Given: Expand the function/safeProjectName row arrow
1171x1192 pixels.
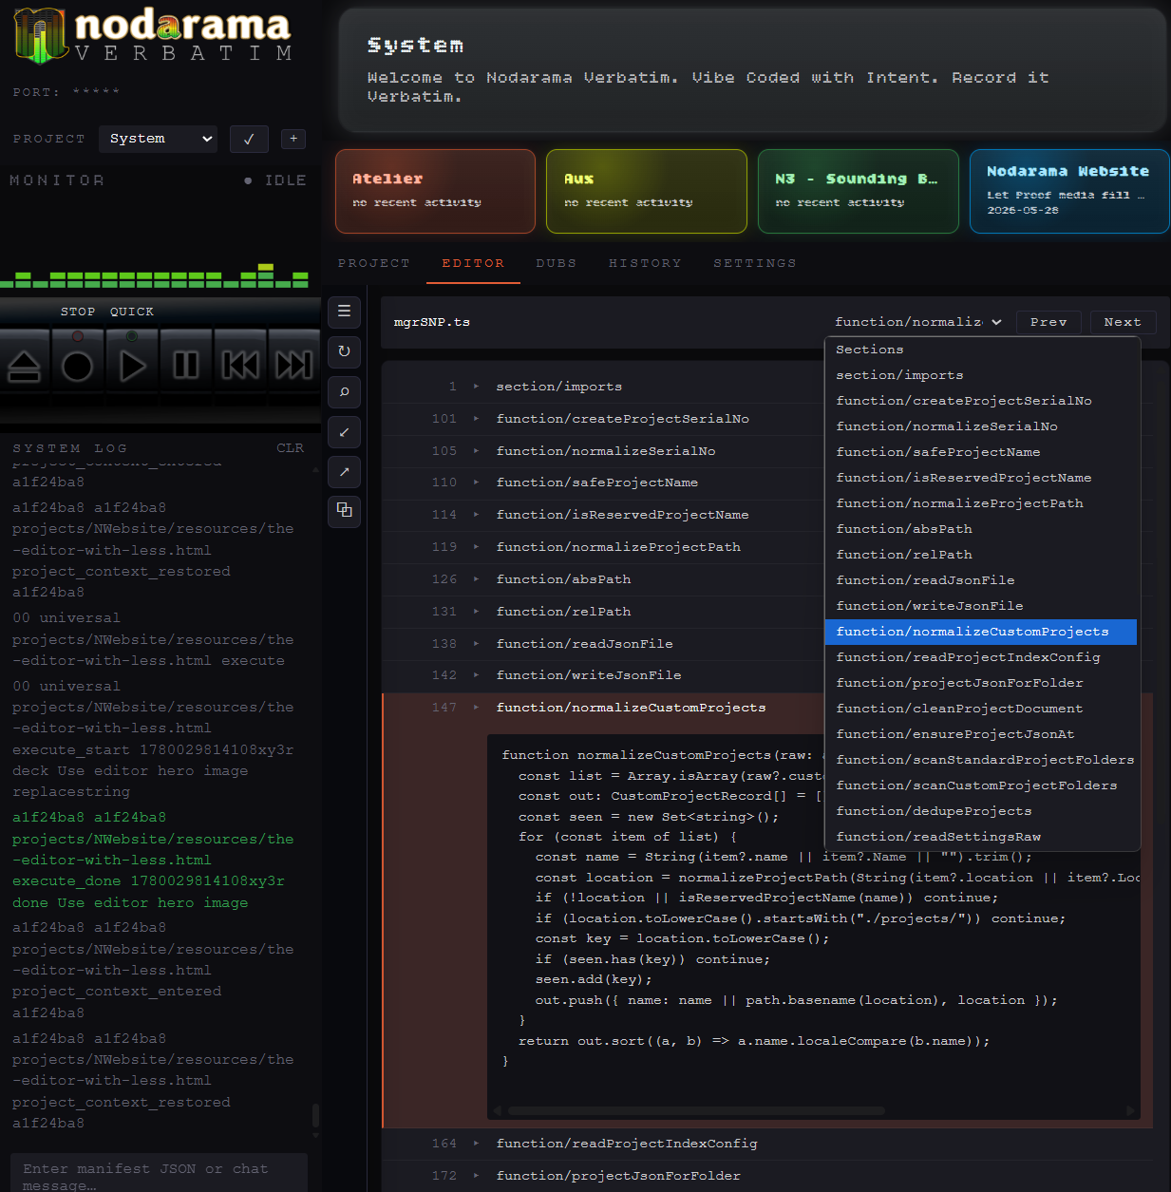Looking at the screenshot, I should click(476, 482).
